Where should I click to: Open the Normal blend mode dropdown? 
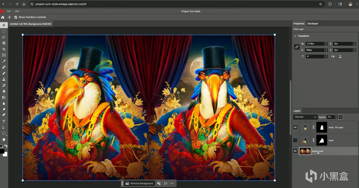pos(305,117)
